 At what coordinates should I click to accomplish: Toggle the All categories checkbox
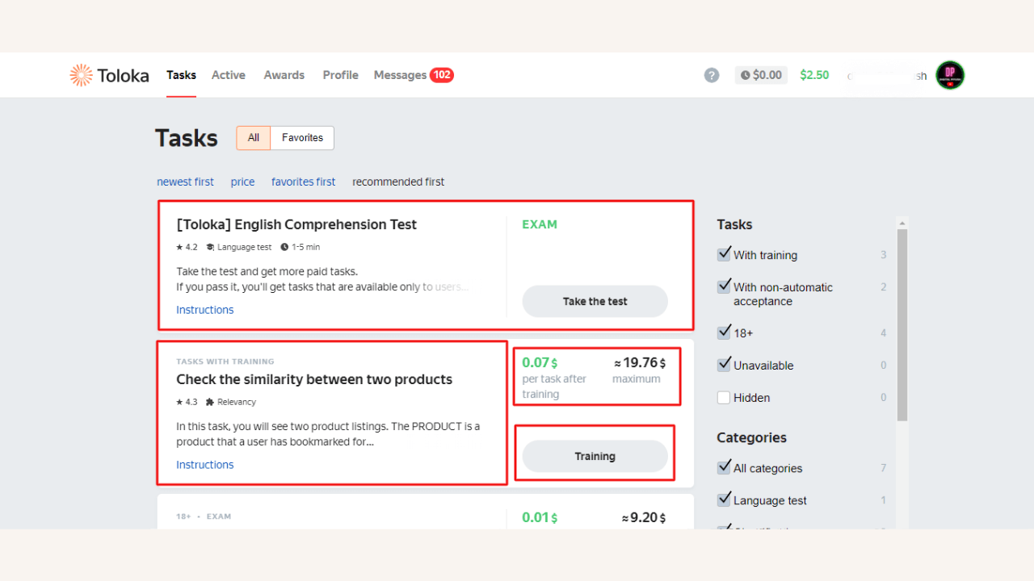[724, 467]
